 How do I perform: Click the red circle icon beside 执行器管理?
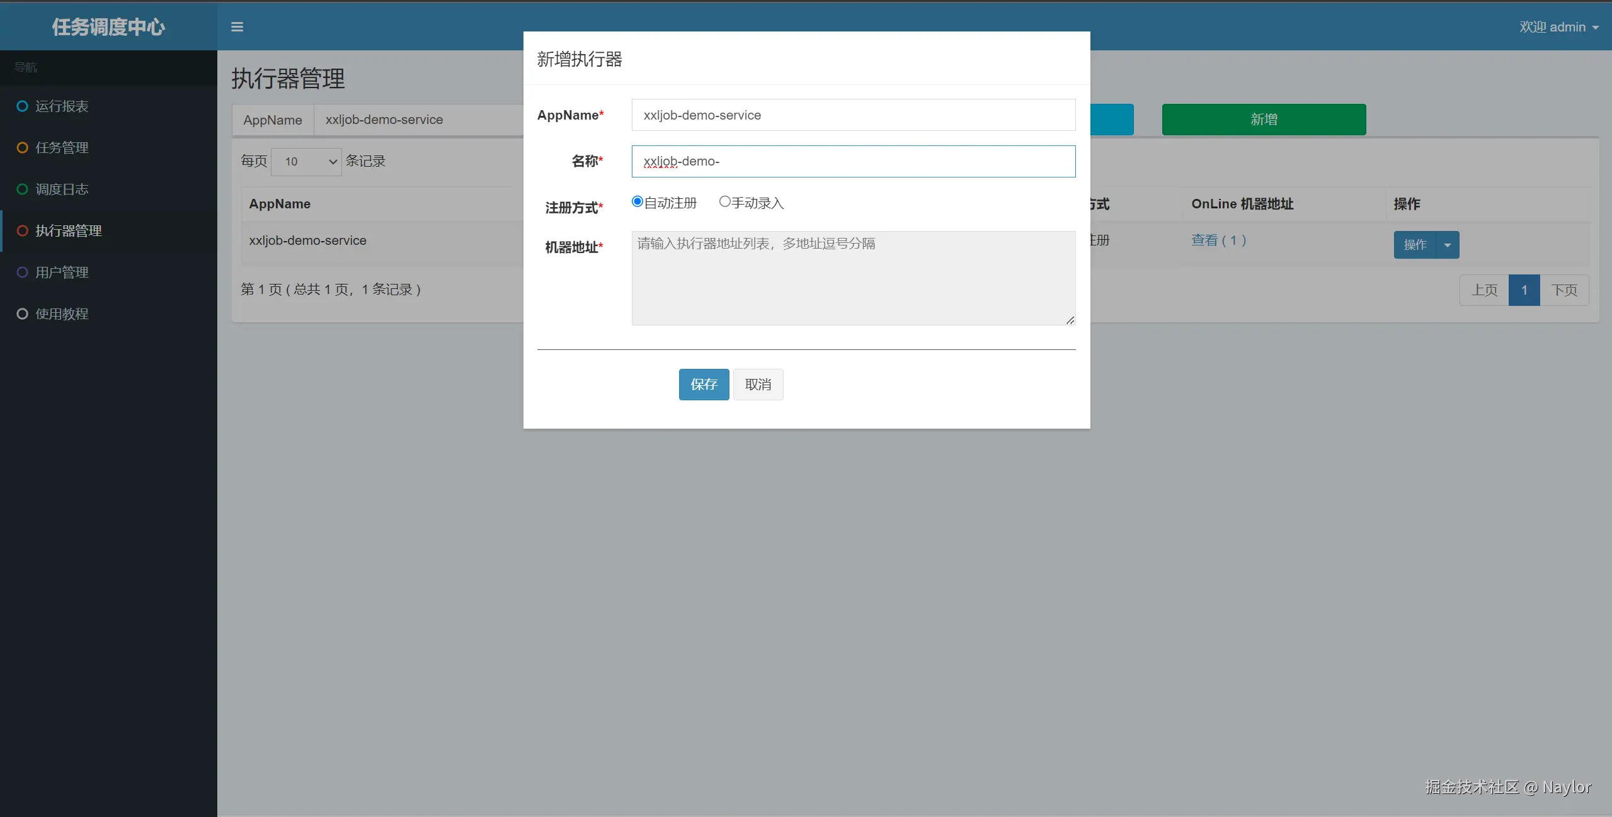point(22,231)
